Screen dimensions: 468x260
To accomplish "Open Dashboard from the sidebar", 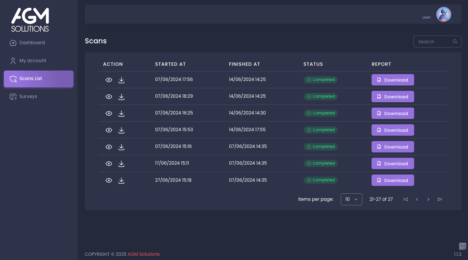I will pos(32,43).
